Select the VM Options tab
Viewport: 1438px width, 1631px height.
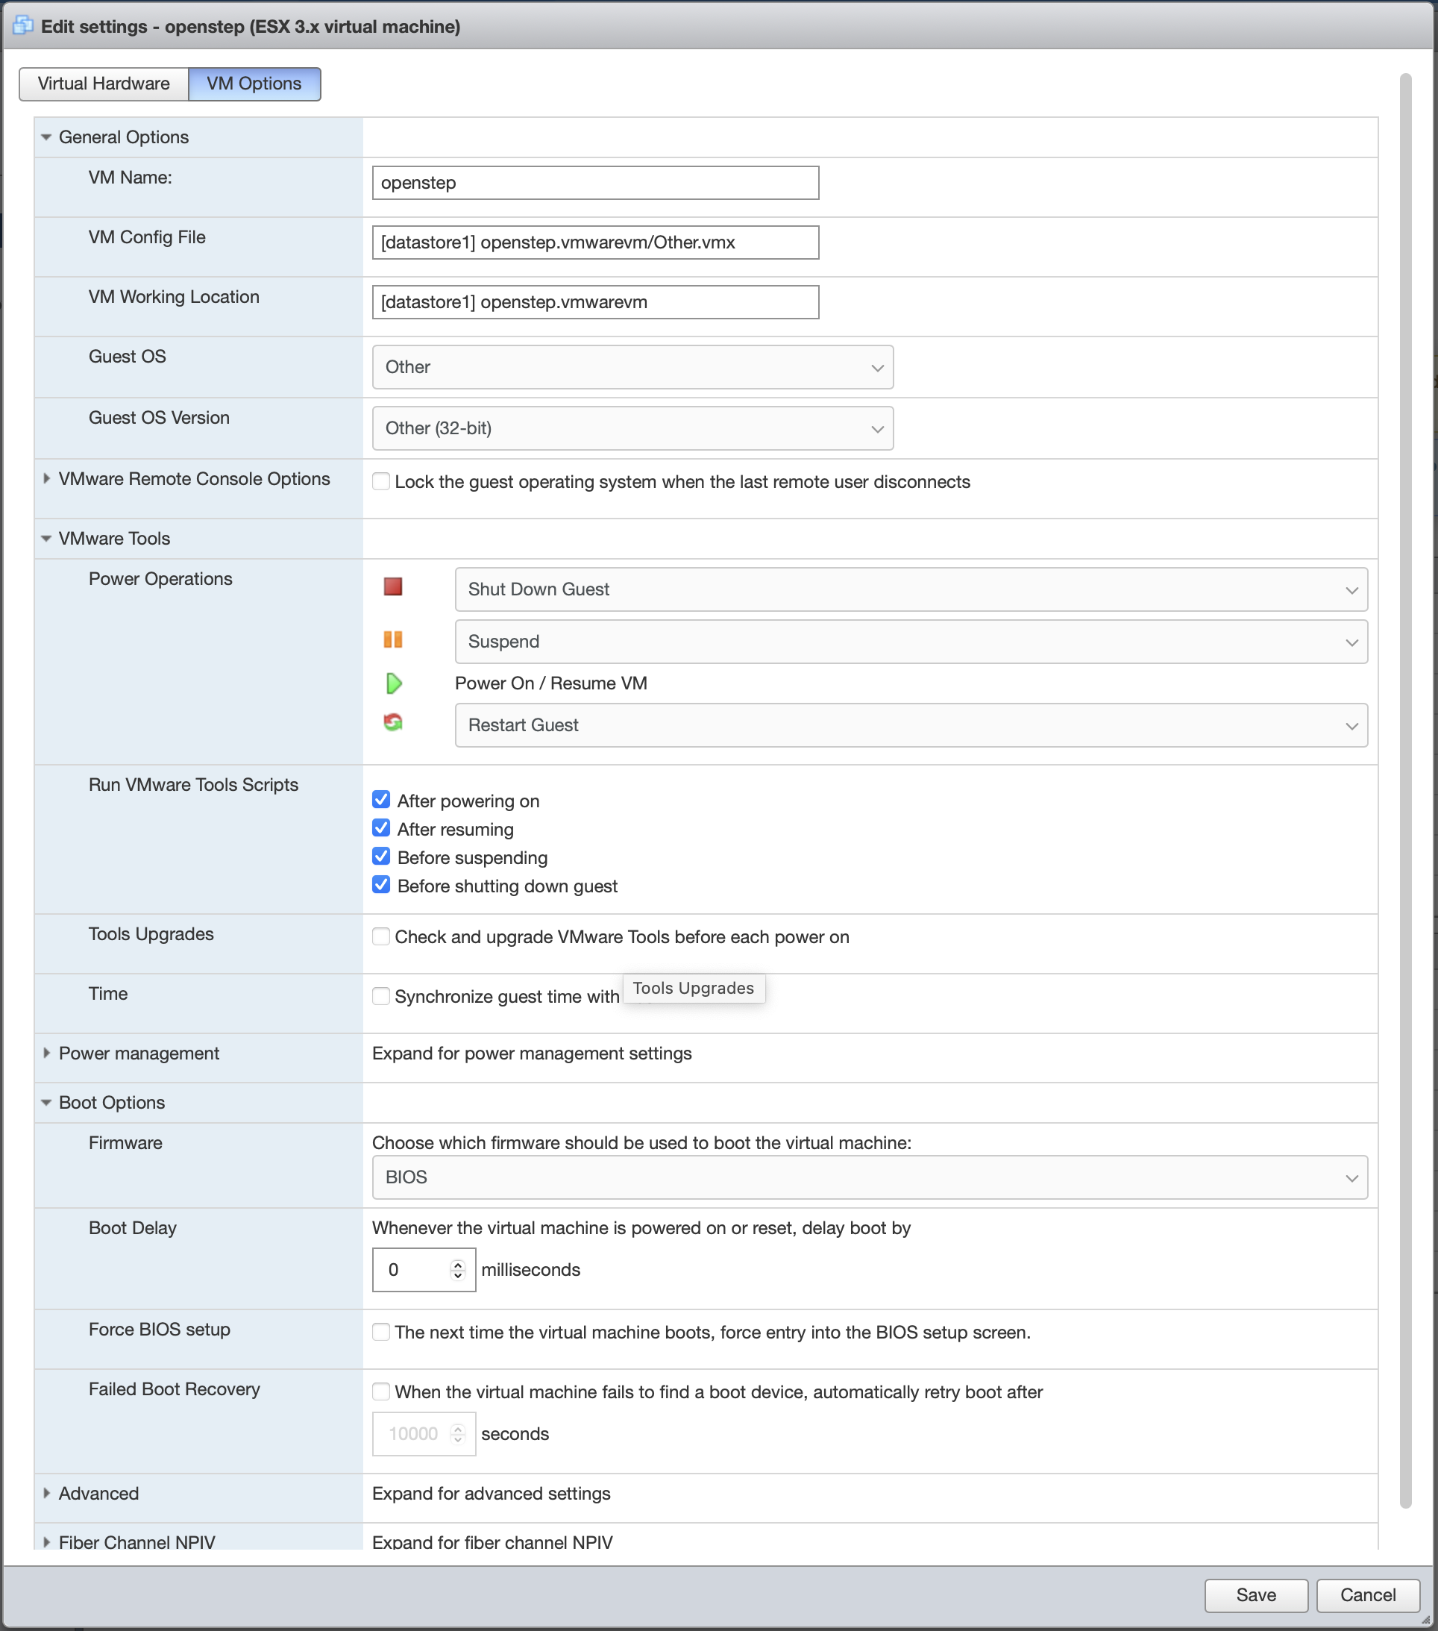coord(254,84)
